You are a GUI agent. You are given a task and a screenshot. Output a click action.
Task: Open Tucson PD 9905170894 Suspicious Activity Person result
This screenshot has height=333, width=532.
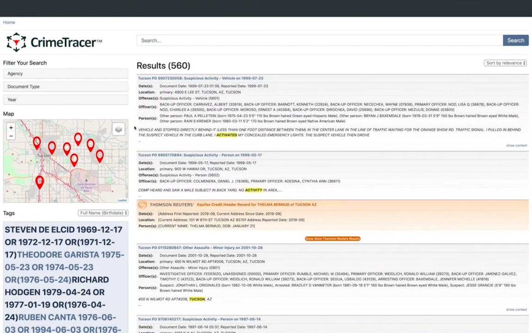[x=200, y=155]
